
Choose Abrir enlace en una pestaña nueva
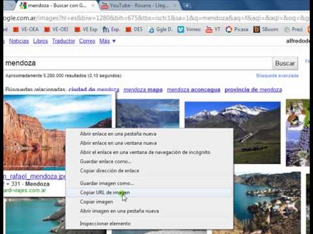pos(149,134)
